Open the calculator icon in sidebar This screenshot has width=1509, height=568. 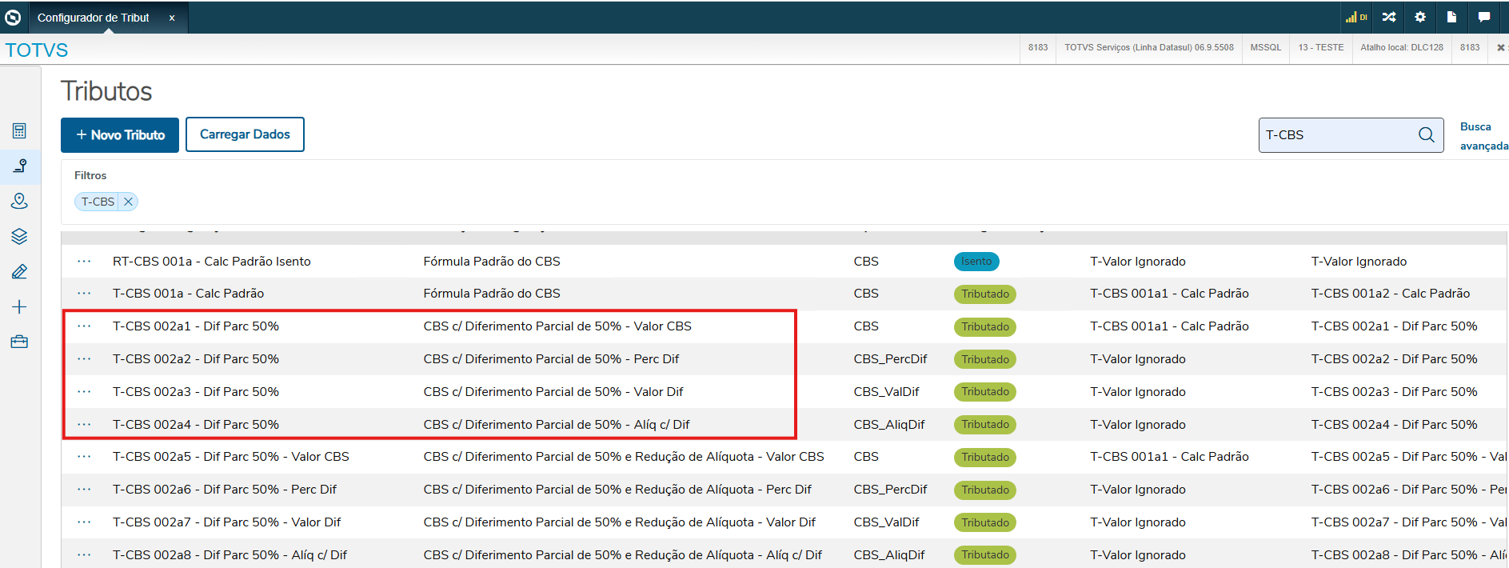coord(19,130)
